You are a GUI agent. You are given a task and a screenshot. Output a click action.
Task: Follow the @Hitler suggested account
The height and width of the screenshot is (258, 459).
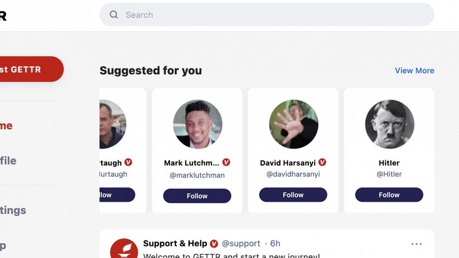coord(389,195)
